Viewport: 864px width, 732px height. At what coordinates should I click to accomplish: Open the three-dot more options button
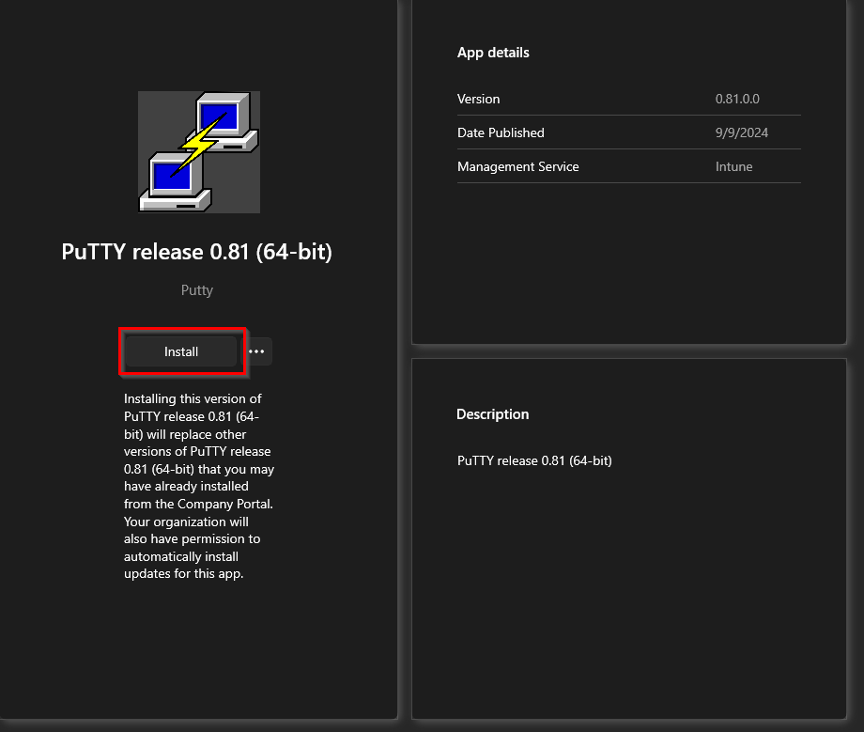257,351
